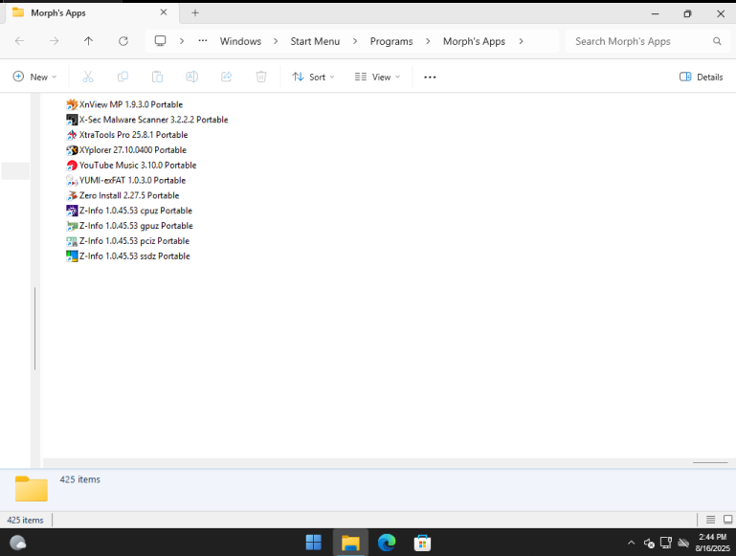736x556 pixels.
Task: Expand hidden breadcrumb ellipsis in address bar
Action: coord(203,41)
